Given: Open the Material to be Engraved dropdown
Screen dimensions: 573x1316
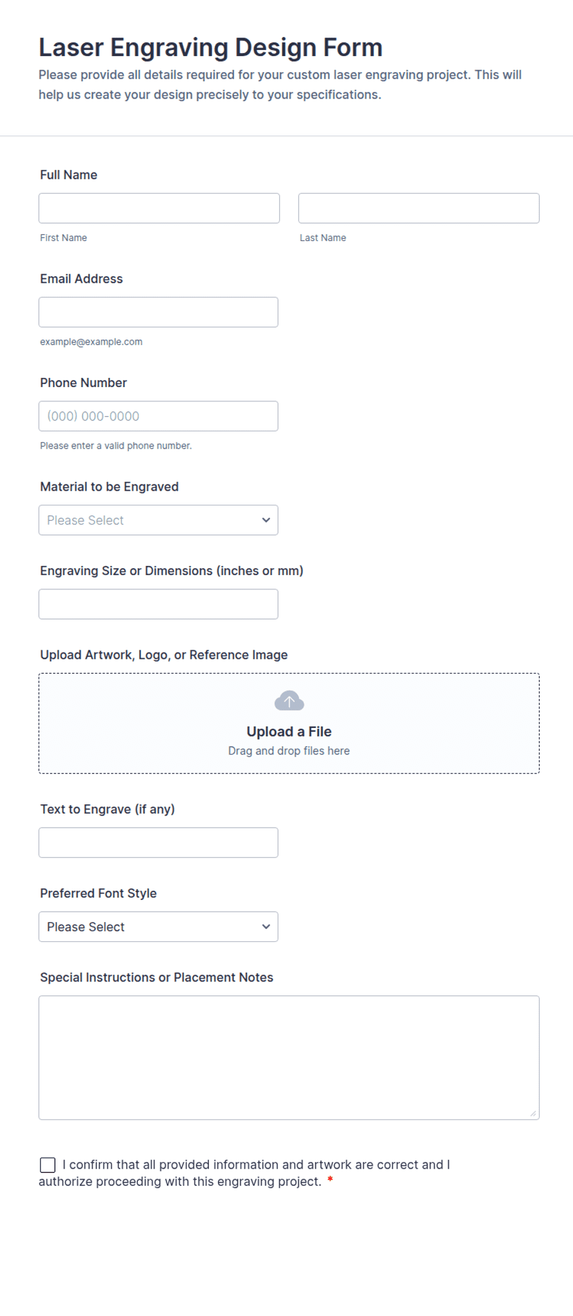Looking at the screenshot, I should [x=158, y=520].
